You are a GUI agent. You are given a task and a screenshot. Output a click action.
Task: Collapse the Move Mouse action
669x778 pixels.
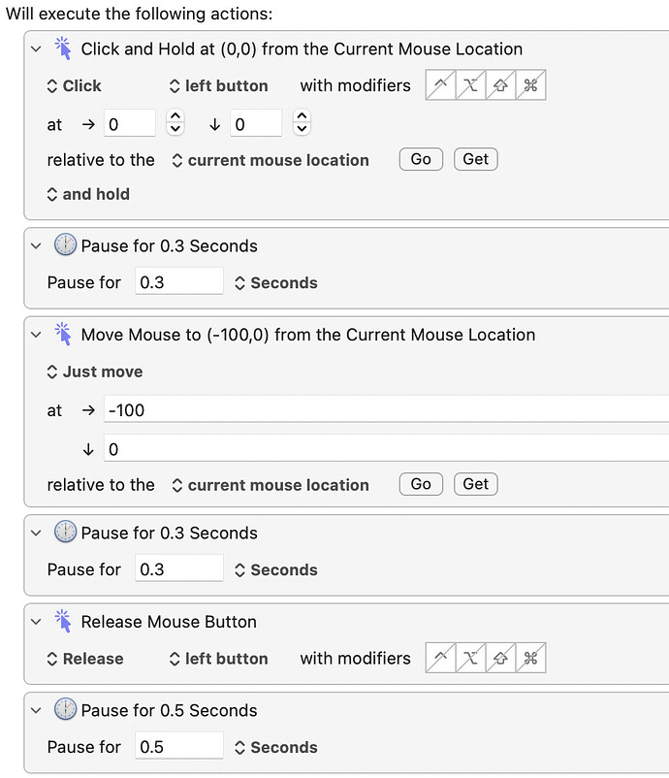tap(37, 335)
